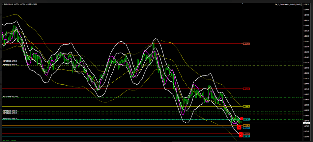The width and height of the screenshot is (313, 142).
Task: Click the solid yellow horizontal line
Action: coord(132,106)
